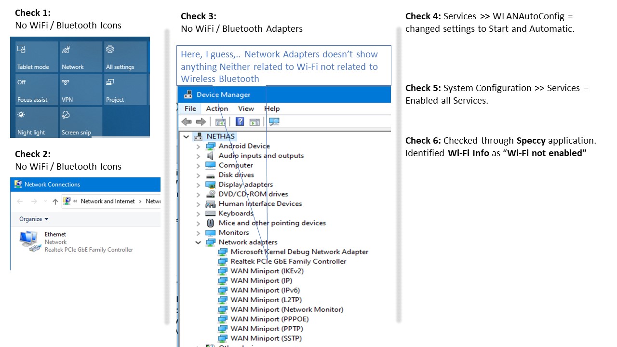Click the "Computer" label text
617x347 pixels.
click(x=236, y=165)
